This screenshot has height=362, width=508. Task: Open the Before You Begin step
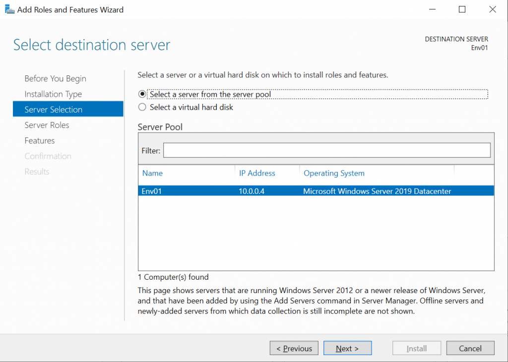55,78
